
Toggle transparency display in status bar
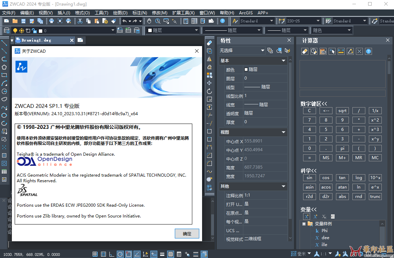point(171,254)
